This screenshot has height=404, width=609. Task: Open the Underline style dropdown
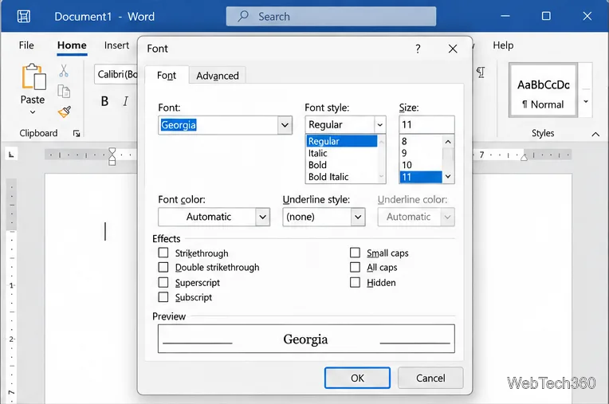click(358, 217)
